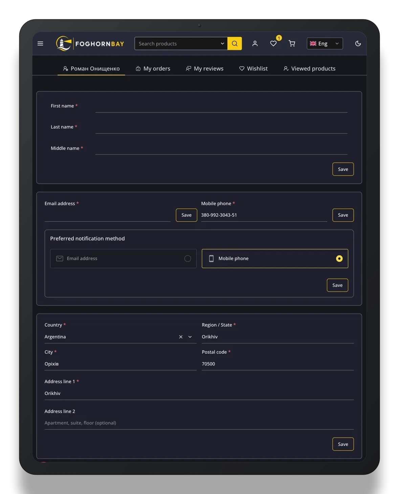Open the wishlist heart icon in header
Viewport: 399px width, 494px height.
point(273,43)
